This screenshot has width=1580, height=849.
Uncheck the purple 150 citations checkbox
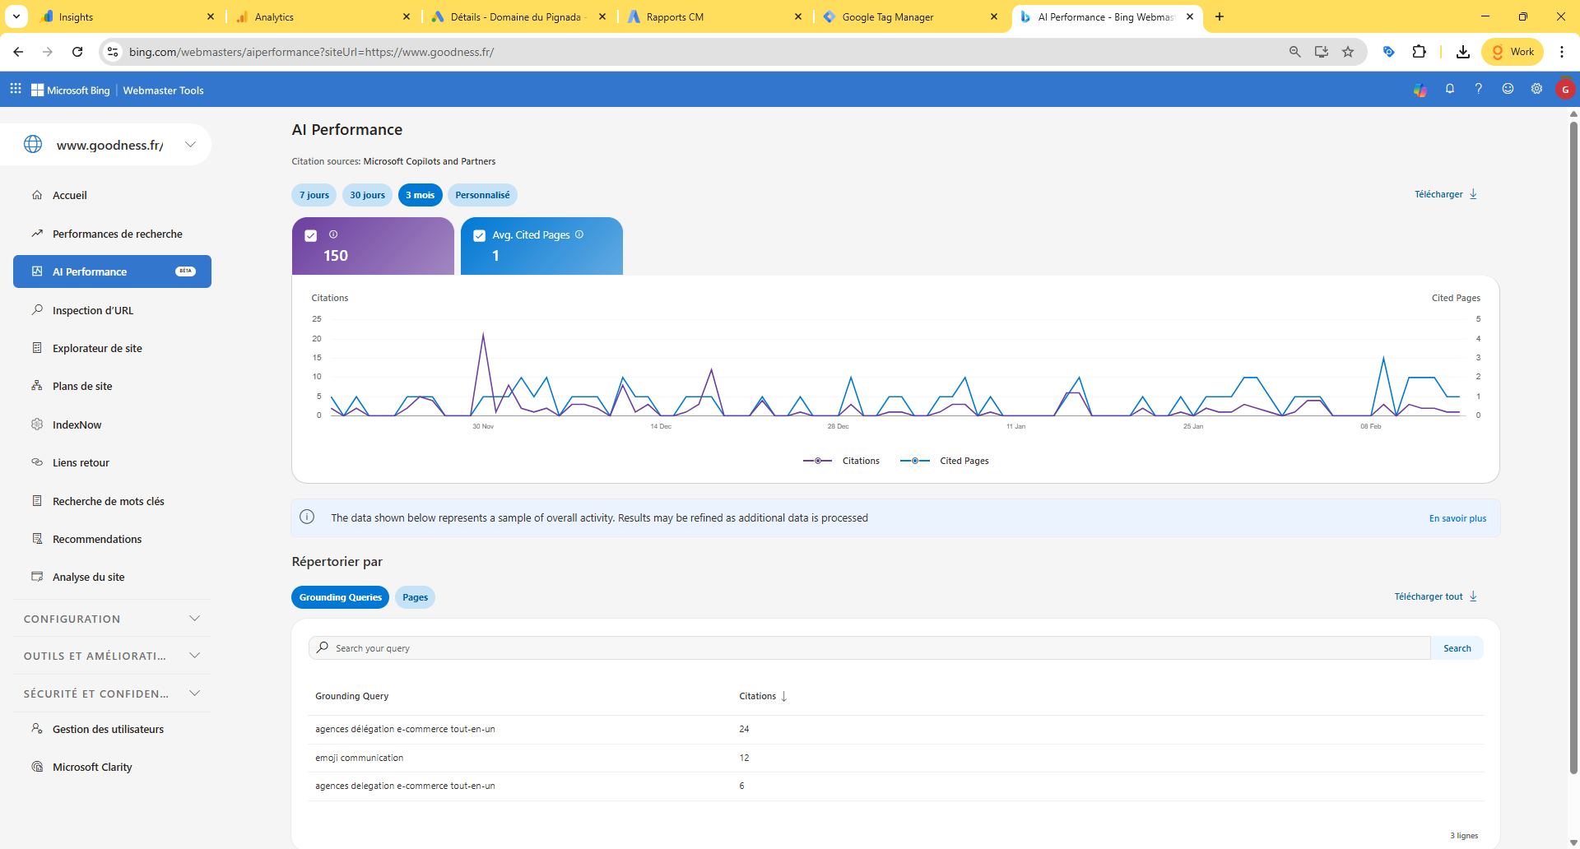[x=311, y=236]
